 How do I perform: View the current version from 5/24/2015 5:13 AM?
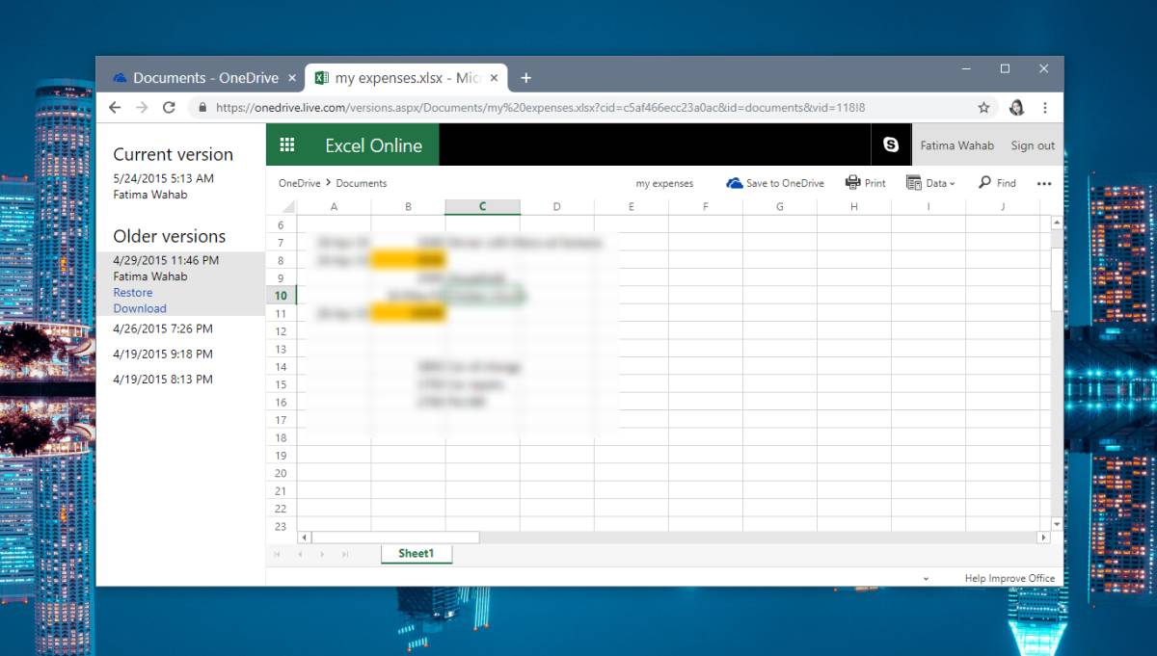164,179
